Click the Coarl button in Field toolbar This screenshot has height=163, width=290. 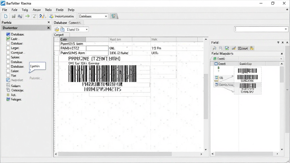click(x=243, y=48)
